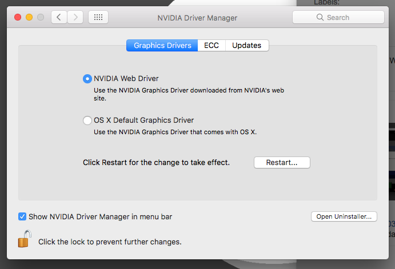Click the NVIDIA Driver Manager window title
Viewport: 395px width, 269px height.
point(197,18)
